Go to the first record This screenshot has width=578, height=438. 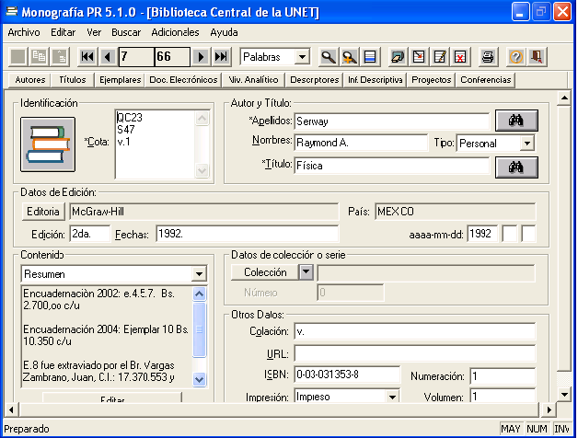coord(87,57)
